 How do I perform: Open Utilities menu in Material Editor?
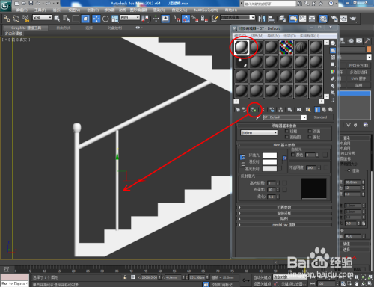click(310, 36)
